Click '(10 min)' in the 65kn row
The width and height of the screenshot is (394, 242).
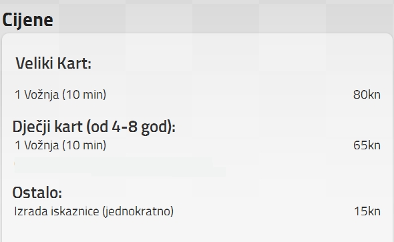tap(84, 145)
